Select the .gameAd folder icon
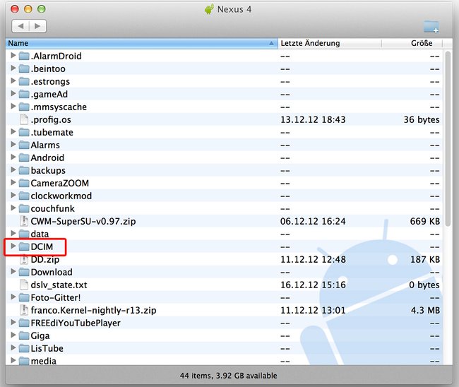Screen dimensions: 459x387 point(24,94)
